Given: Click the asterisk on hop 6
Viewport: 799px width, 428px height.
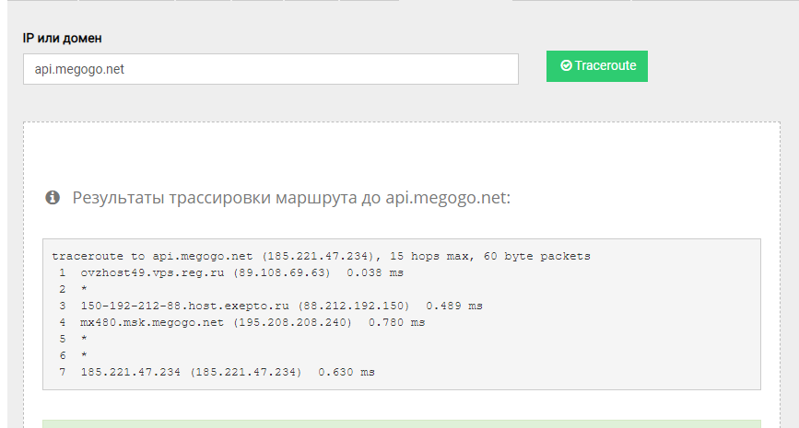Looking at the screenshot, I should [x=84, y=355].
